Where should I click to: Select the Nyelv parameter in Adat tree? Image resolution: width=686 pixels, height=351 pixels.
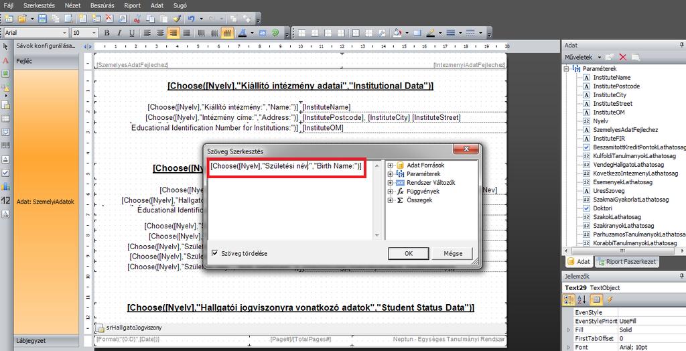tap(600, 121)
